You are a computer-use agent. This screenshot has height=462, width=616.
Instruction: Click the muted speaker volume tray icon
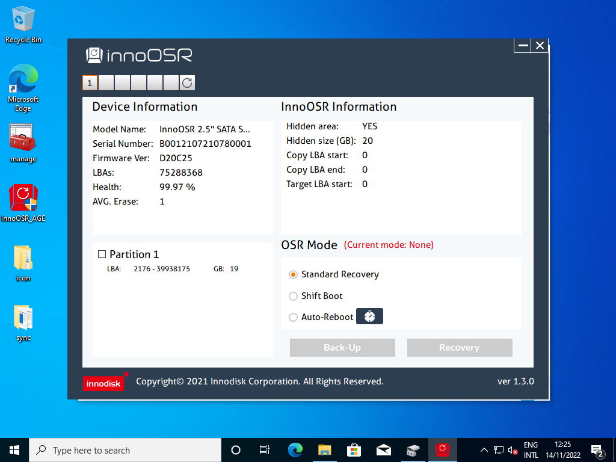click(513, 450)
